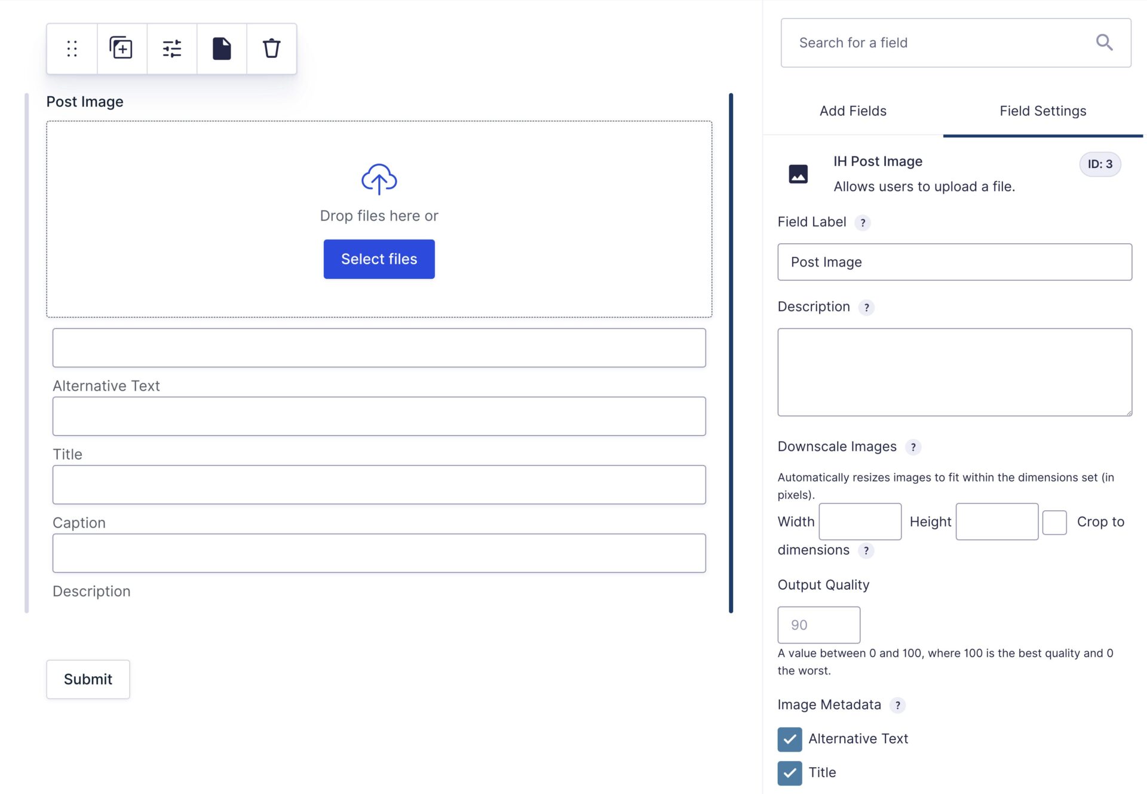This screenshot has height=794, width=1147.
Task: Open the Field Label help icon
Action: pyautogui.click(x=862, y=222)
